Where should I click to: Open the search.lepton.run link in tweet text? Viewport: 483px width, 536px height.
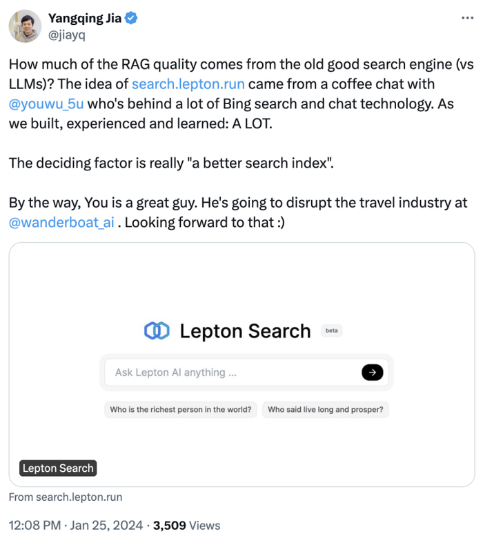click(188, 85)
